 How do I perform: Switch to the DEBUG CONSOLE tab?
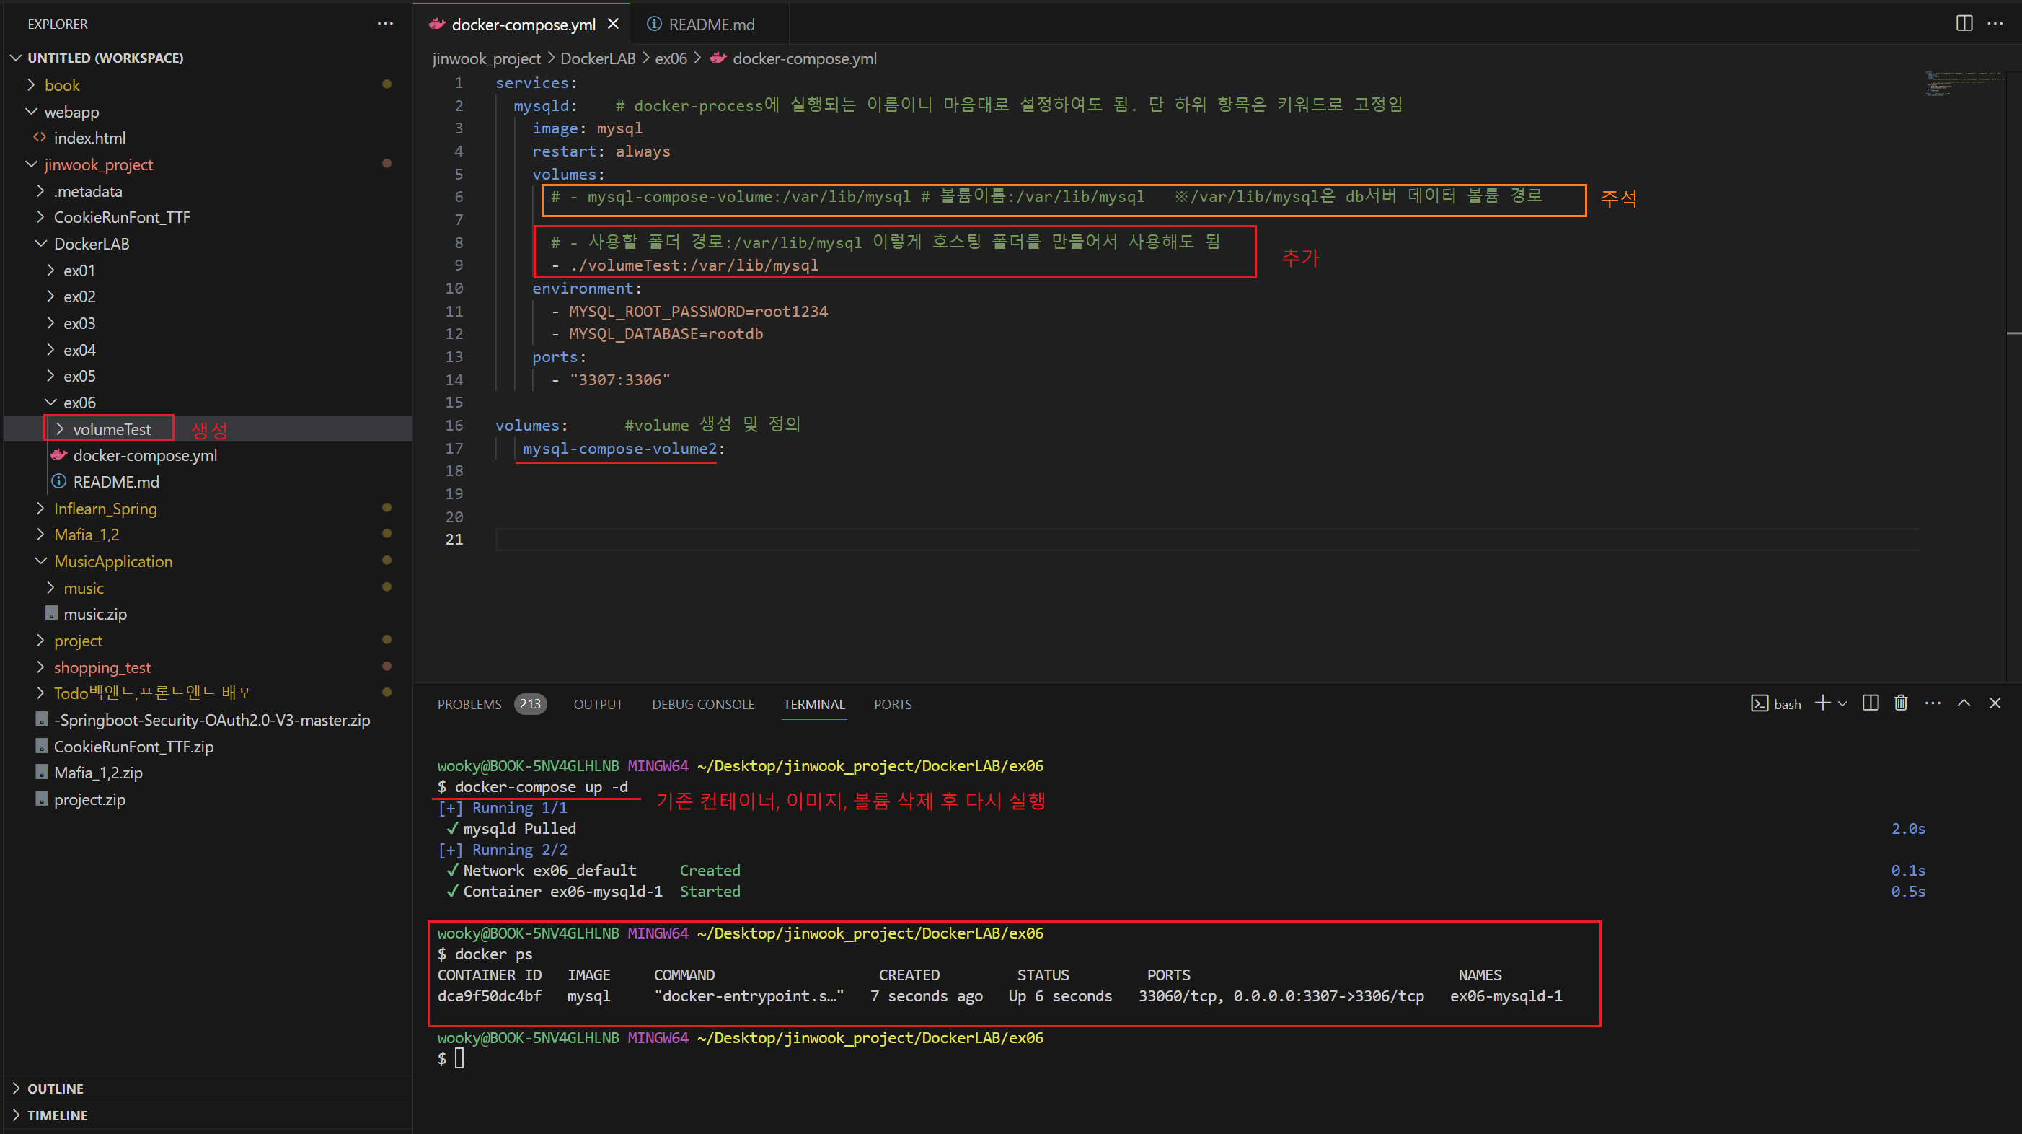(702, 705)
